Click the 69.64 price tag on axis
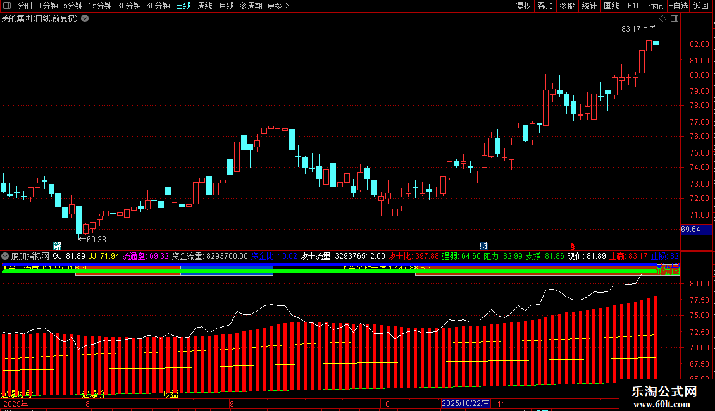 [696, 230]
